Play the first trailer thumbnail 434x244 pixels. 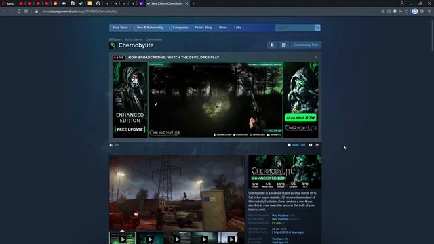(x=123, y=239)
